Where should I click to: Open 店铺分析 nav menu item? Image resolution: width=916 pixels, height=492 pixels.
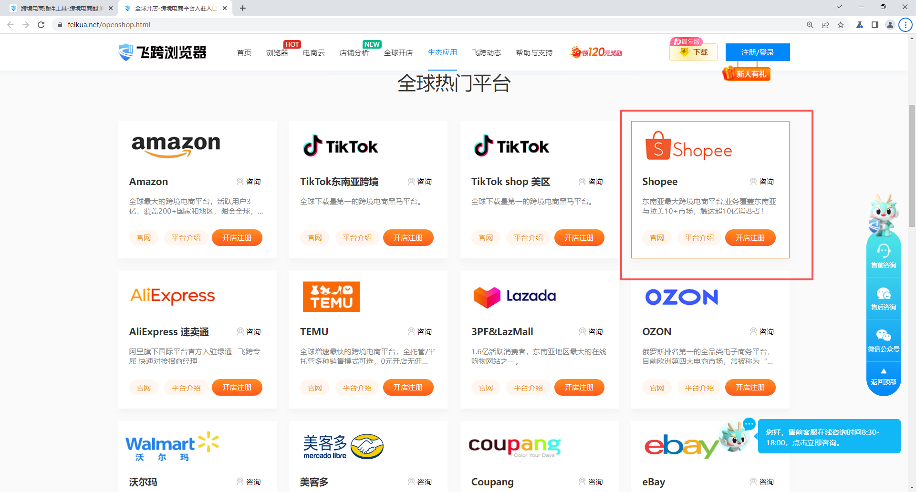354,52
